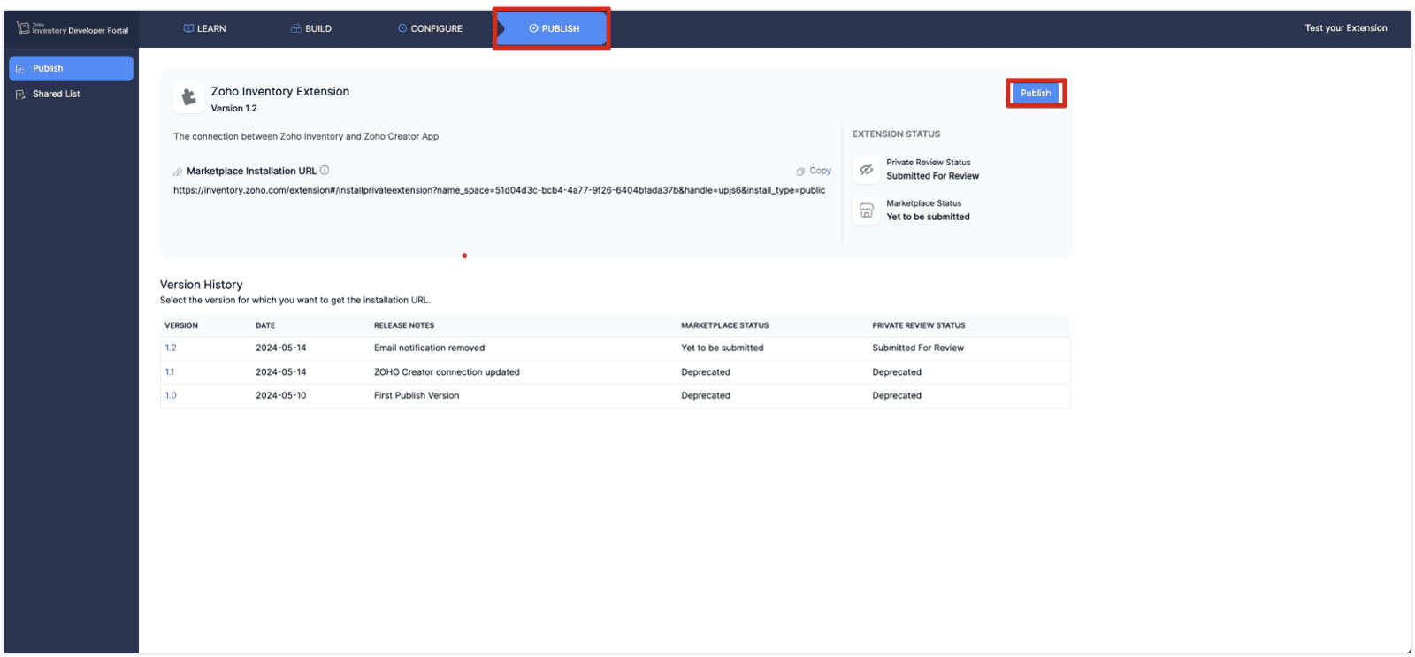The width and height of the screenshot is (1415, 657).
Task: Open version 1.1 in Version History
Action: [x=170, y=372]
